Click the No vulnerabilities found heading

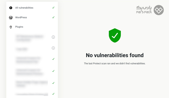[115, 55]
